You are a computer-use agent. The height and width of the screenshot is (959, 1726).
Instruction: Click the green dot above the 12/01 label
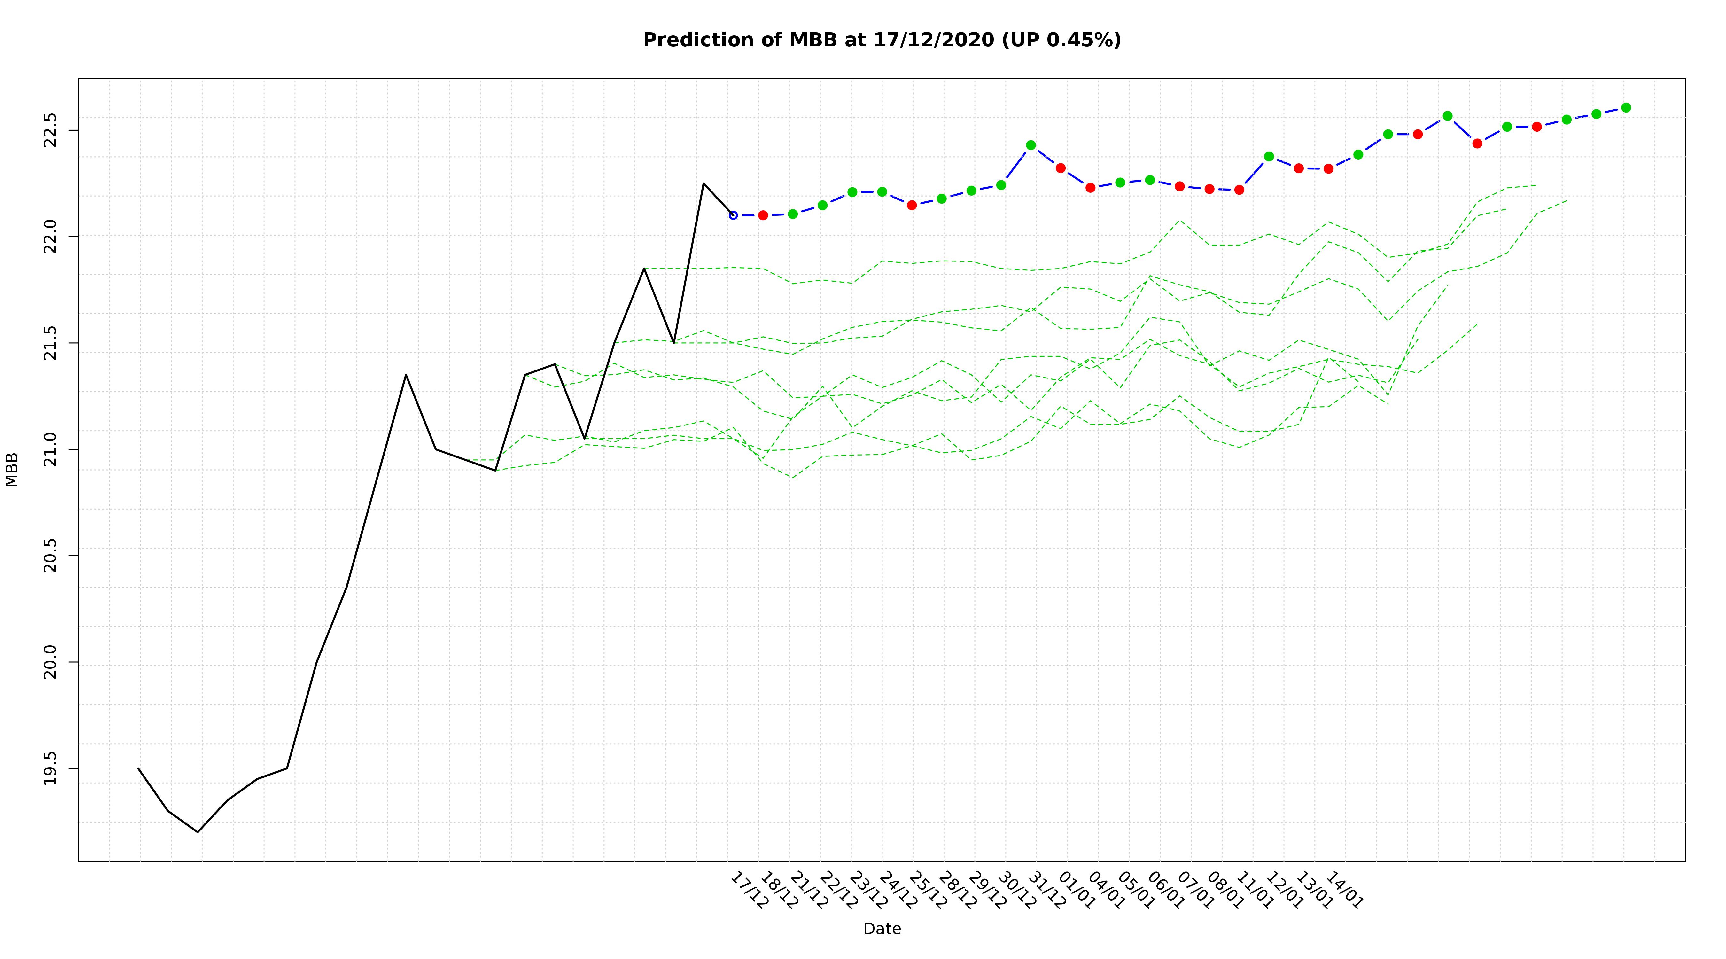click(x=1269, y=156)
